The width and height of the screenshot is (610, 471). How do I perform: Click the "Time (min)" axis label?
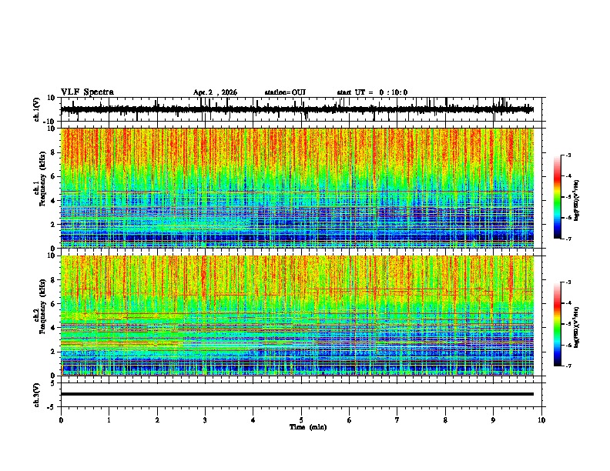[x=308, y=427]
